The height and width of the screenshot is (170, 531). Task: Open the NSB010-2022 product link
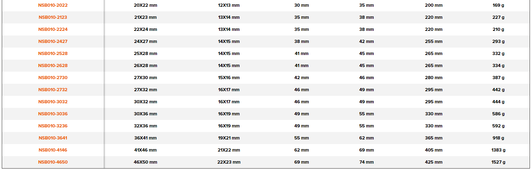point(53,5)
